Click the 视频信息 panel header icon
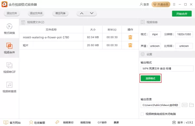This screenshot has width=195, height=126. pyautogui.click(x=143, y=22)
